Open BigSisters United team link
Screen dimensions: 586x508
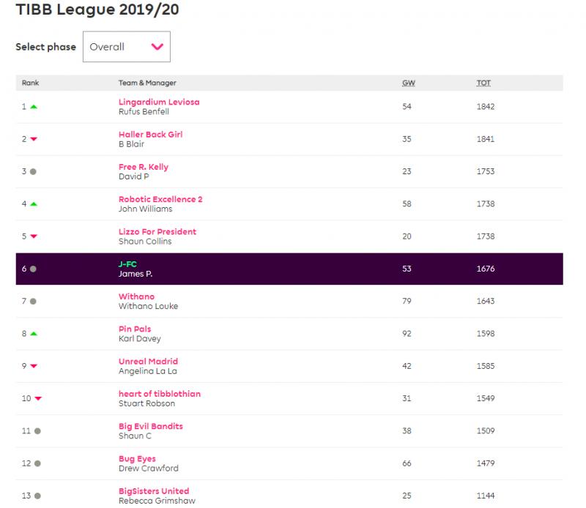tap(154, 491)
